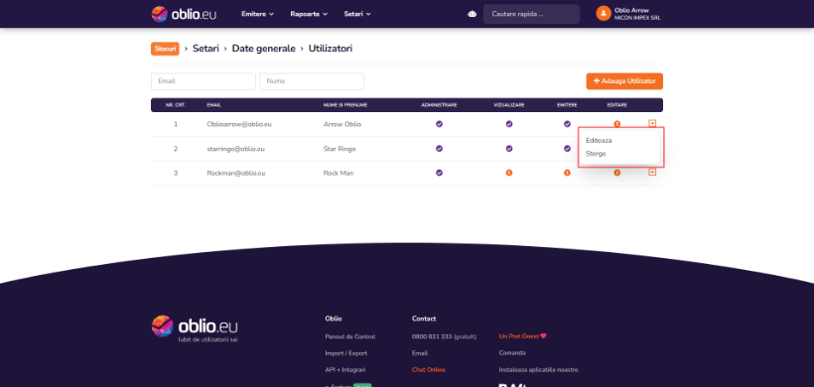Expand the Emitere dropdown menu
Image resolution: width=814 pixels, height=387 pixels.
[257, 14]
